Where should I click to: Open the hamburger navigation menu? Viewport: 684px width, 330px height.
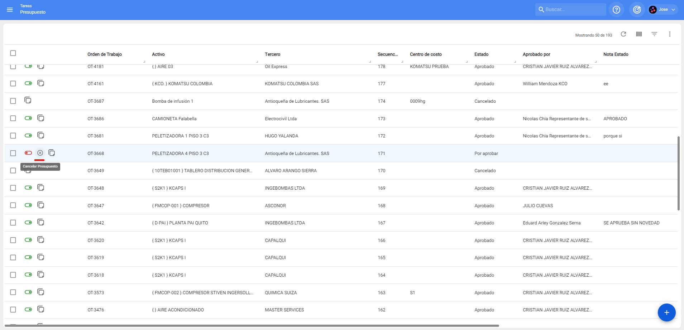pos(10,10)
